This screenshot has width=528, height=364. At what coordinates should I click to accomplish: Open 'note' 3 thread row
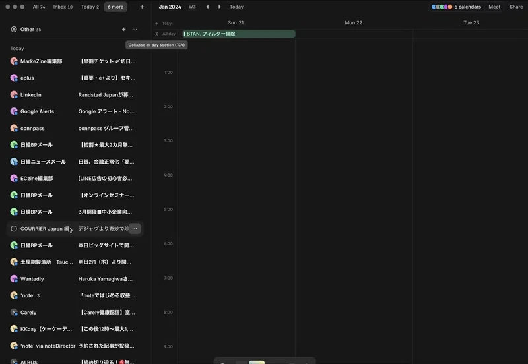coord(75,295)
